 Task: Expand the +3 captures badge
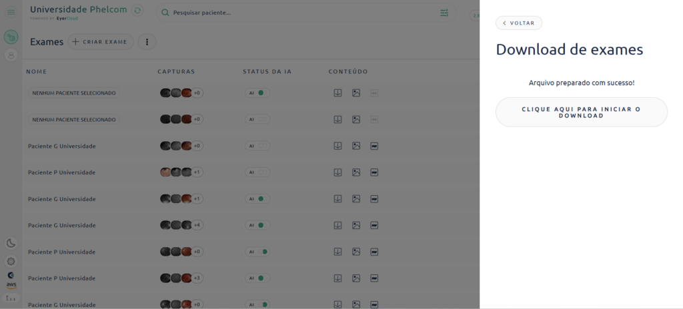click(197, 278)
